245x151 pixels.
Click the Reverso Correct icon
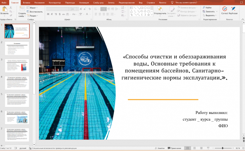tap(224, 9)
